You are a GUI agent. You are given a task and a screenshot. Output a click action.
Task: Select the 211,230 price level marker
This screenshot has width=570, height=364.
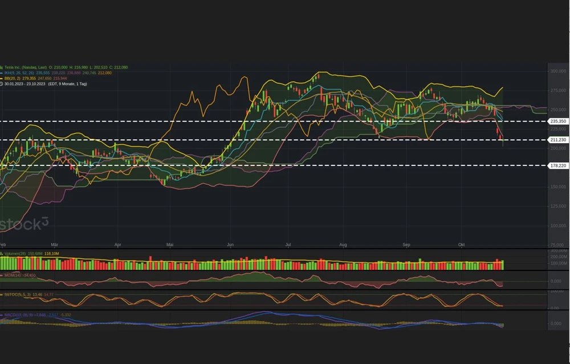pos(557,140)
